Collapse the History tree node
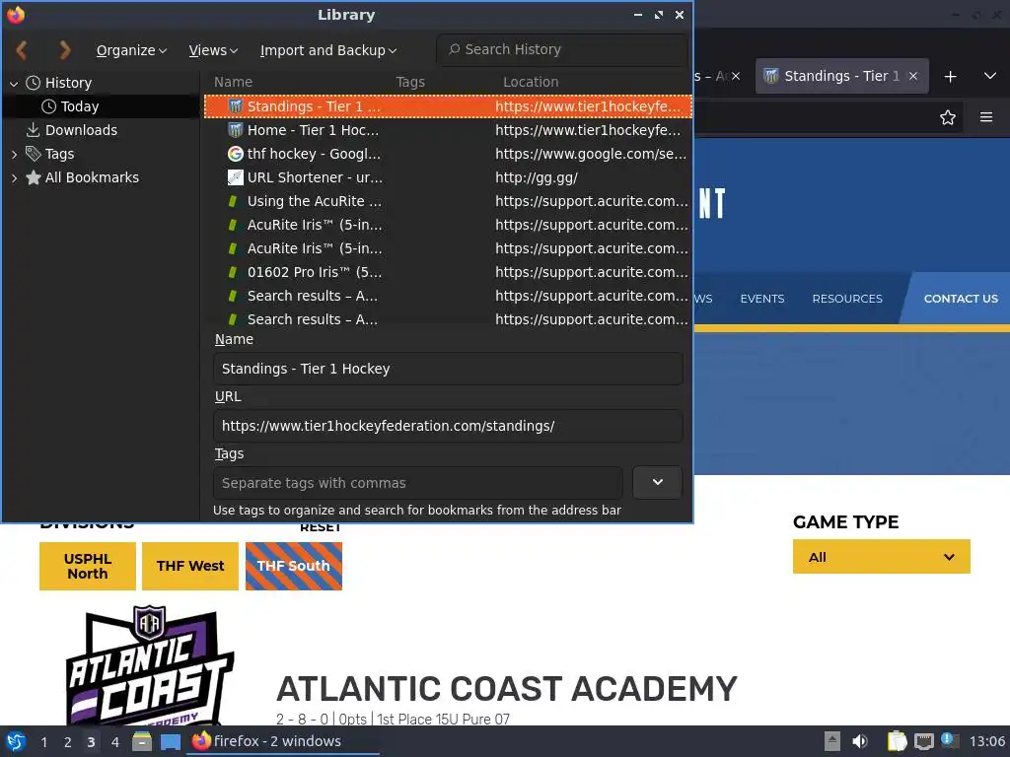 pyautogui.click(x=14, y=83)
